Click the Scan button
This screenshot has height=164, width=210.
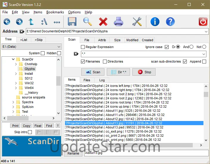(x=93, y=72)
